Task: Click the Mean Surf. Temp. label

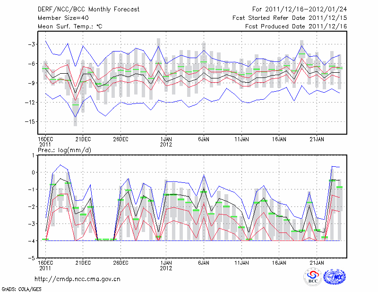Action: pos(69,26)
